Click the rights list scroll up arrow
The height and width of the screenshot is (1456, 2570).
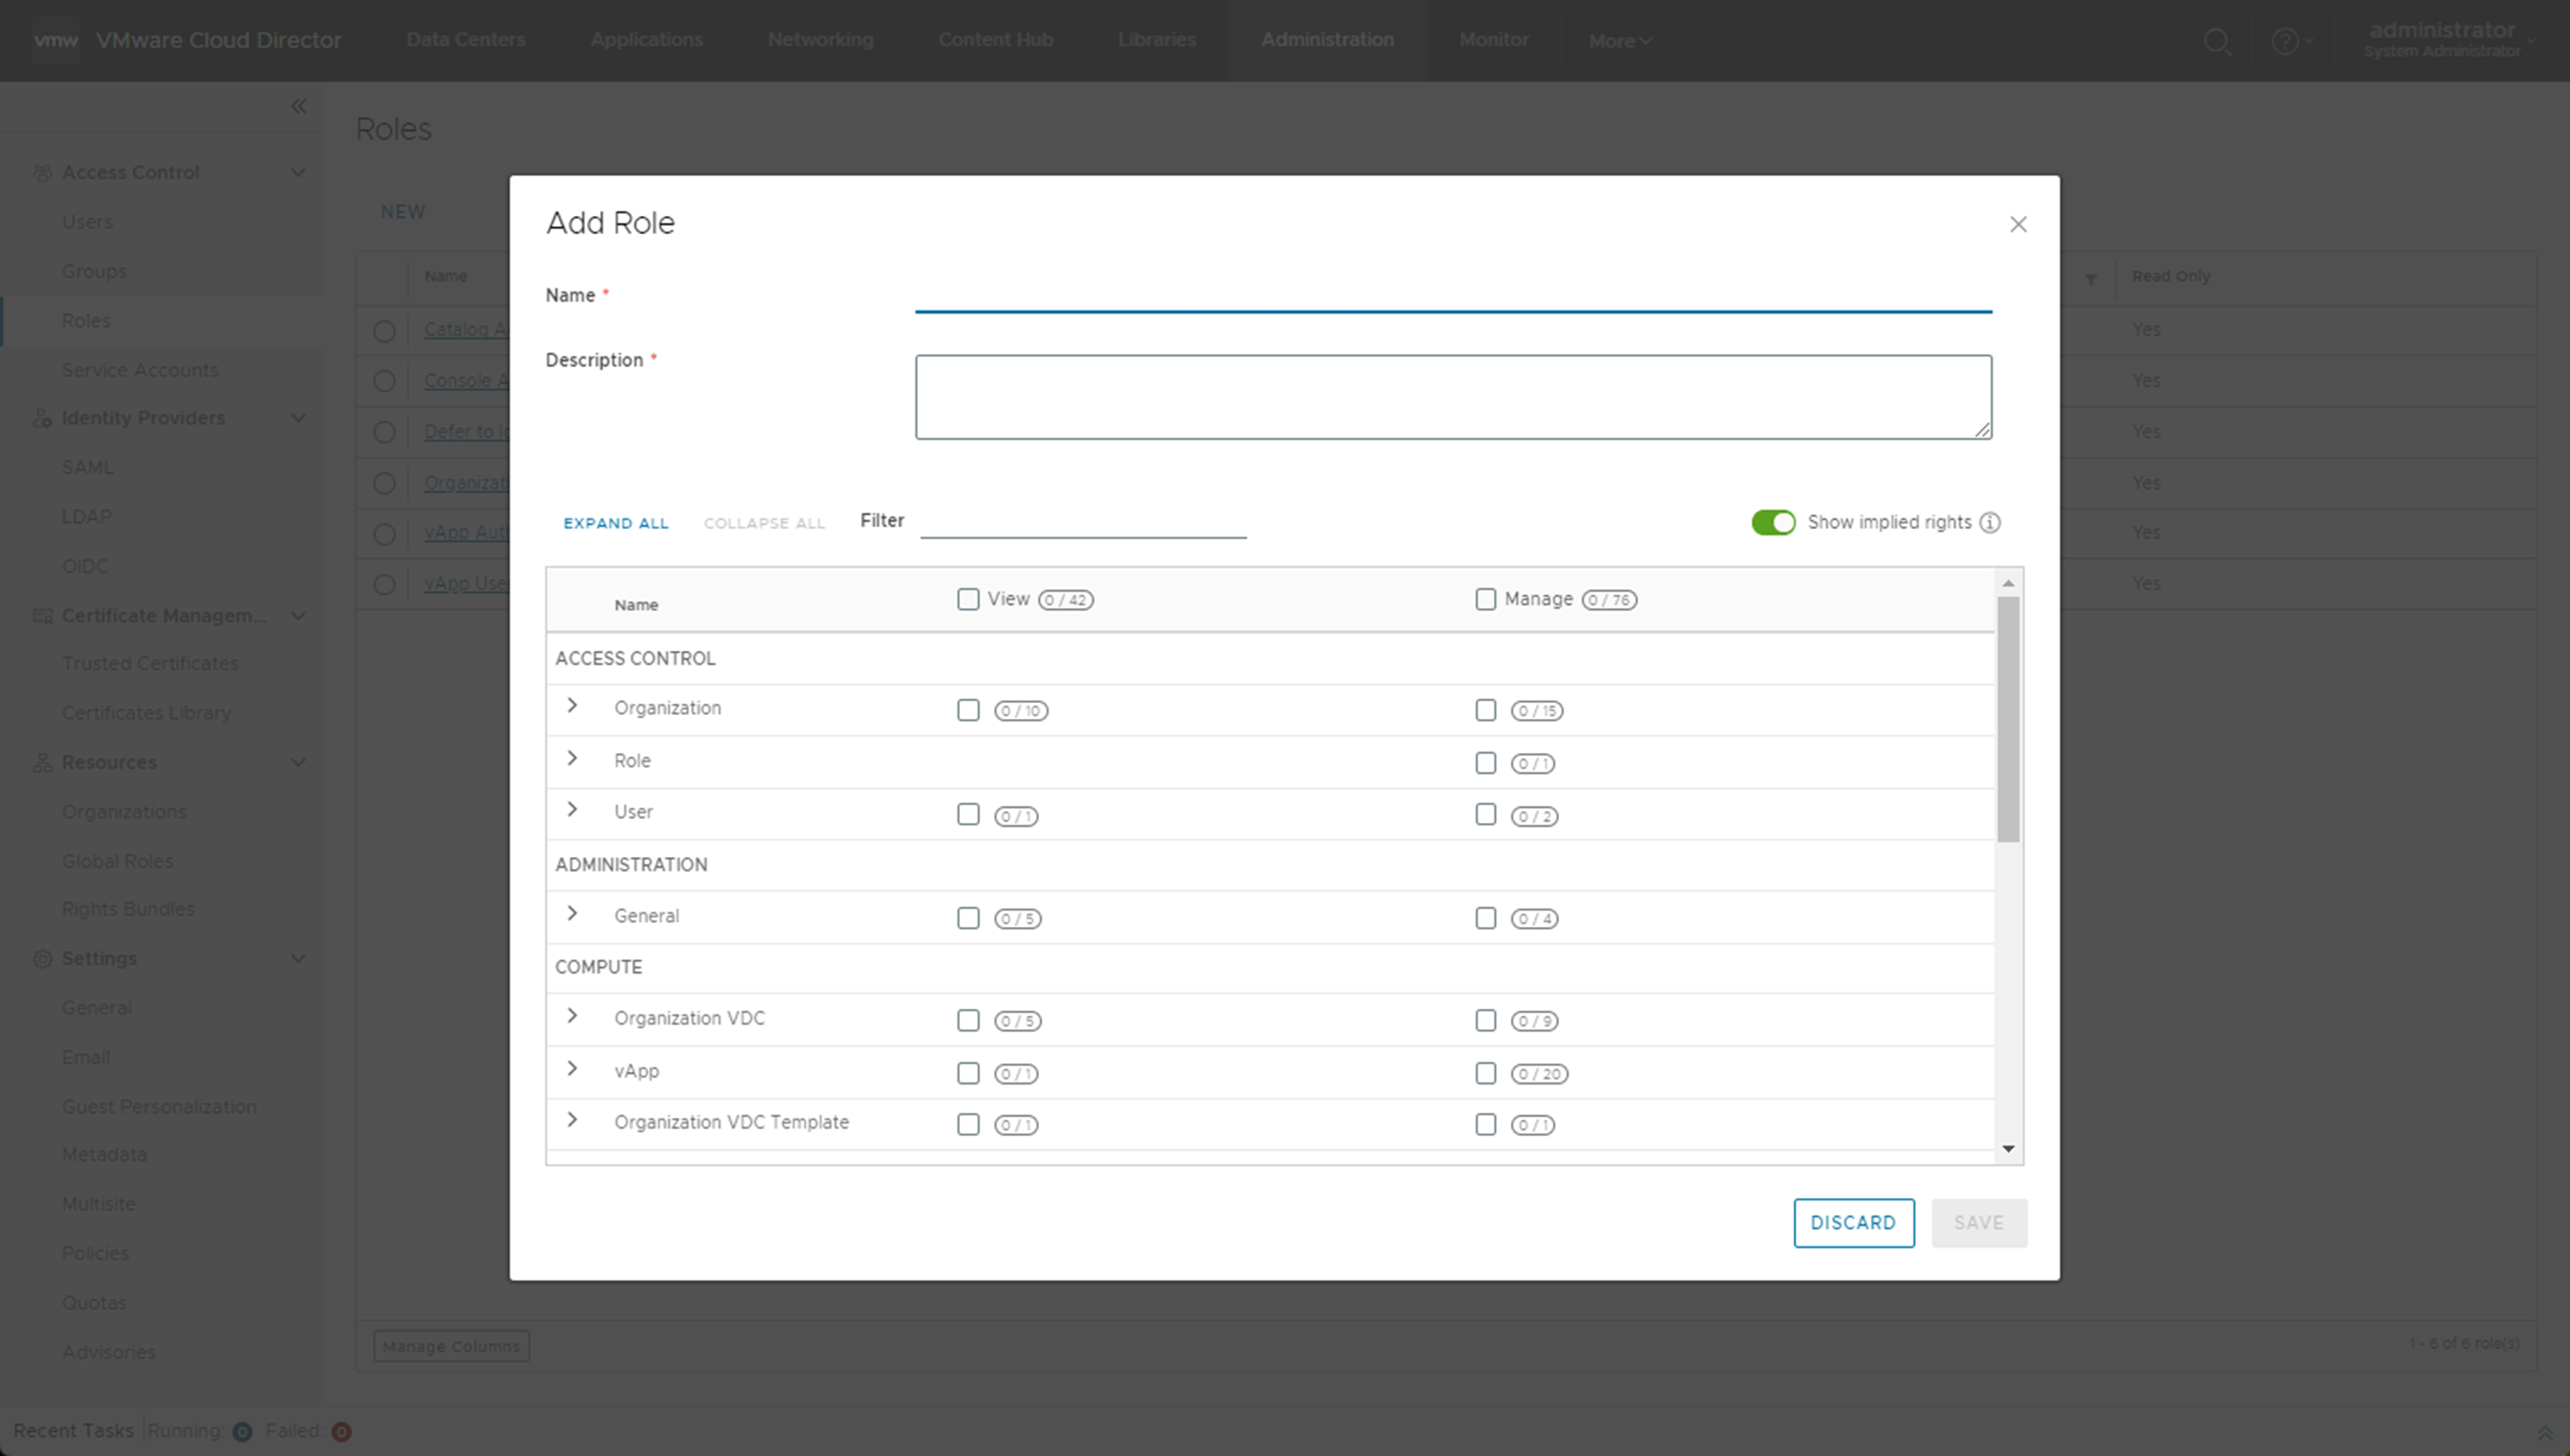coord(2008,583)
